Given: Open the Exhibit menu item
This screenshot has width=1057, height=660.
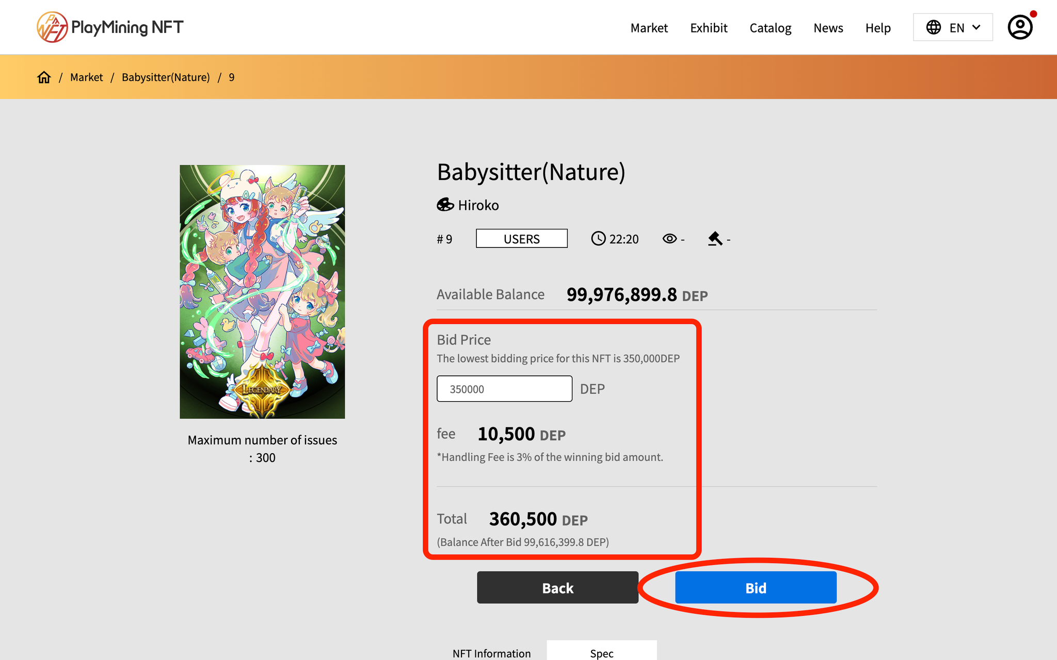Looking at the screenshot, I should 709,28.
